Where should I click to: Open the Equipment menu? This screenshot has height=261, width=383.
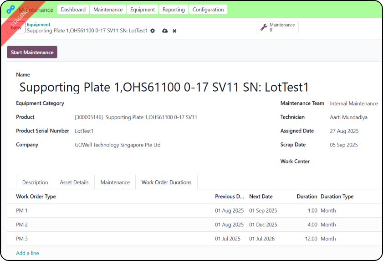142,10
